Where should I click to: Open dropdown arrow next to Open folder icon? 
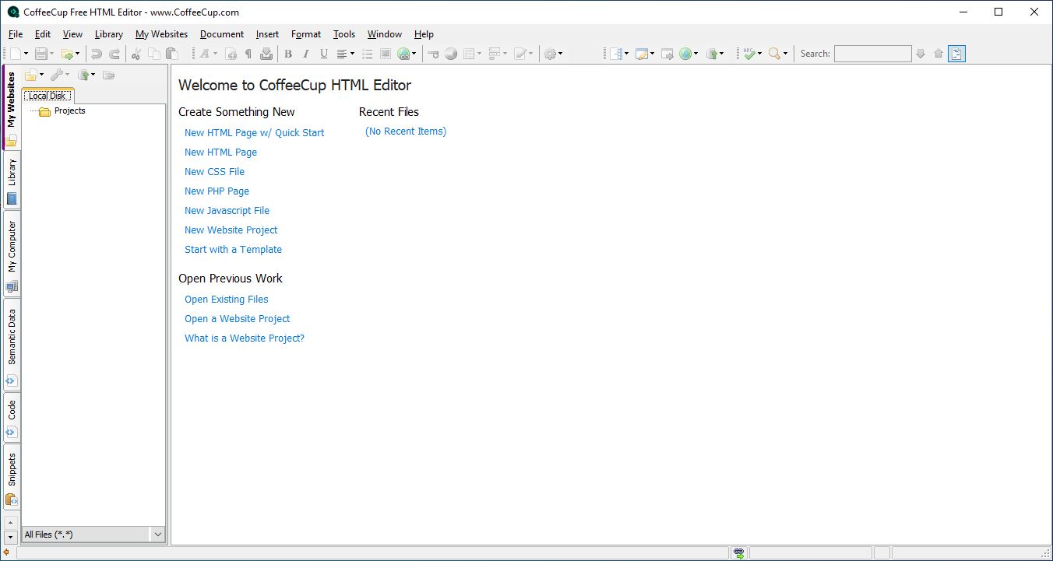[77, 54]
